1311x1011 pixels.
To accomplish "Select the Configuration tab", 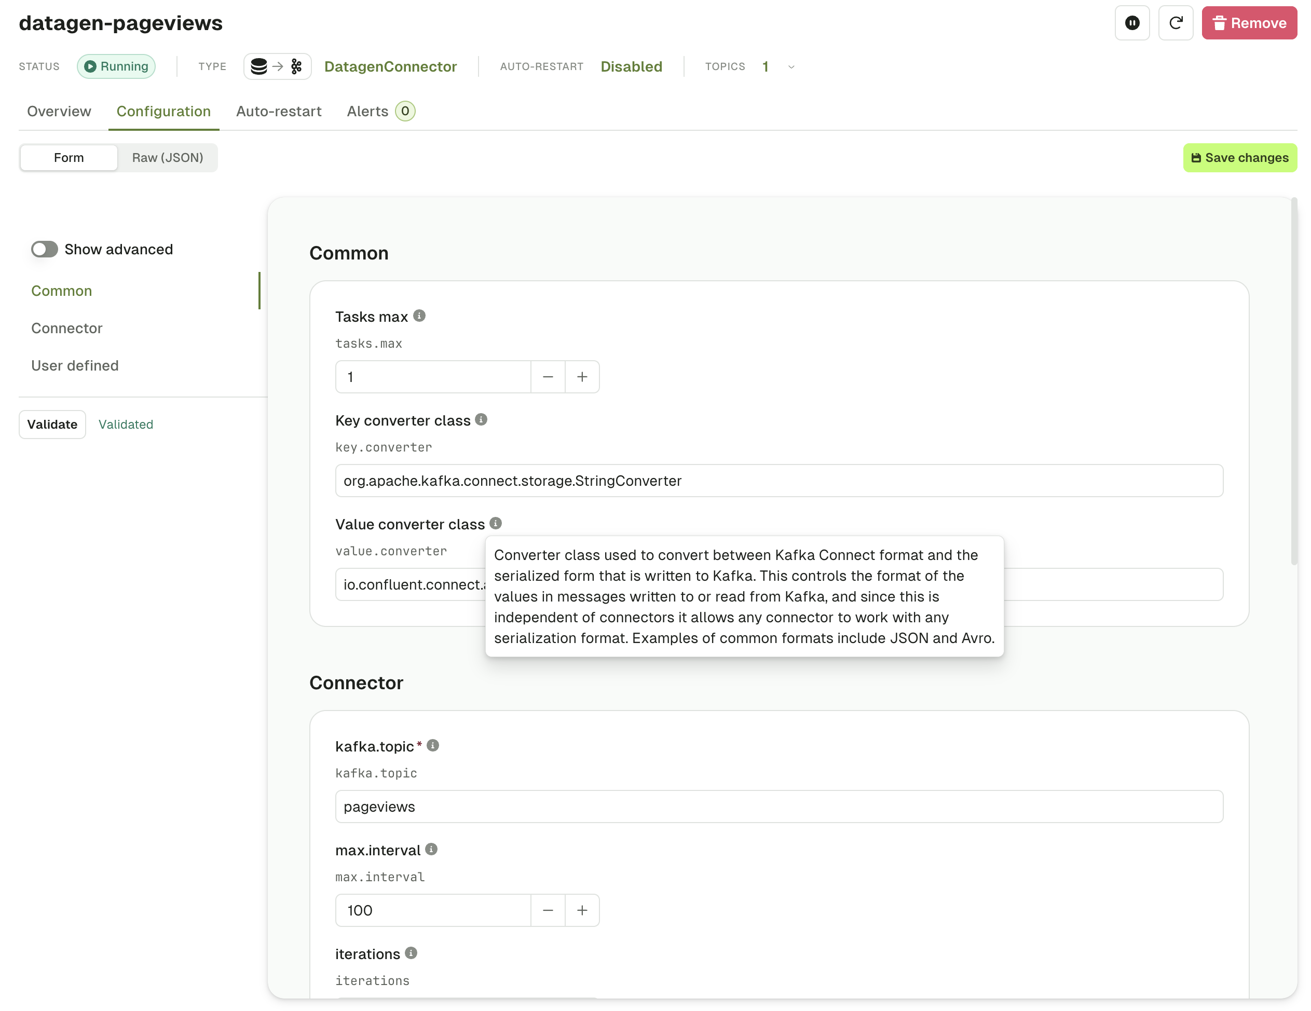I will [x=163, y=111].
